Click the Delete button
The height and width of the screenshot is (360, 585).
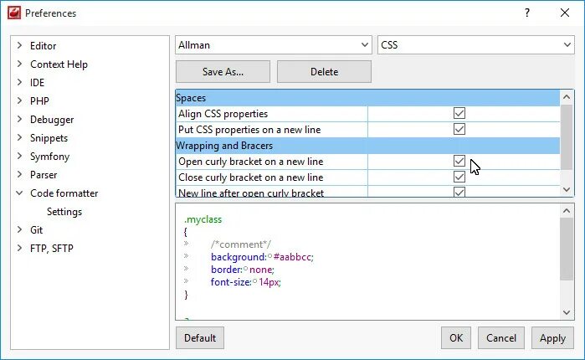click(324, 72)
